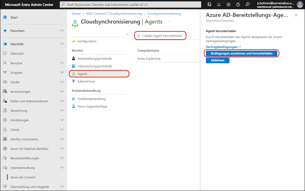Click the Abrechnung document icon
Viewport: 305px width, 191px height.
pyautogui.click(x=5, y=110)
